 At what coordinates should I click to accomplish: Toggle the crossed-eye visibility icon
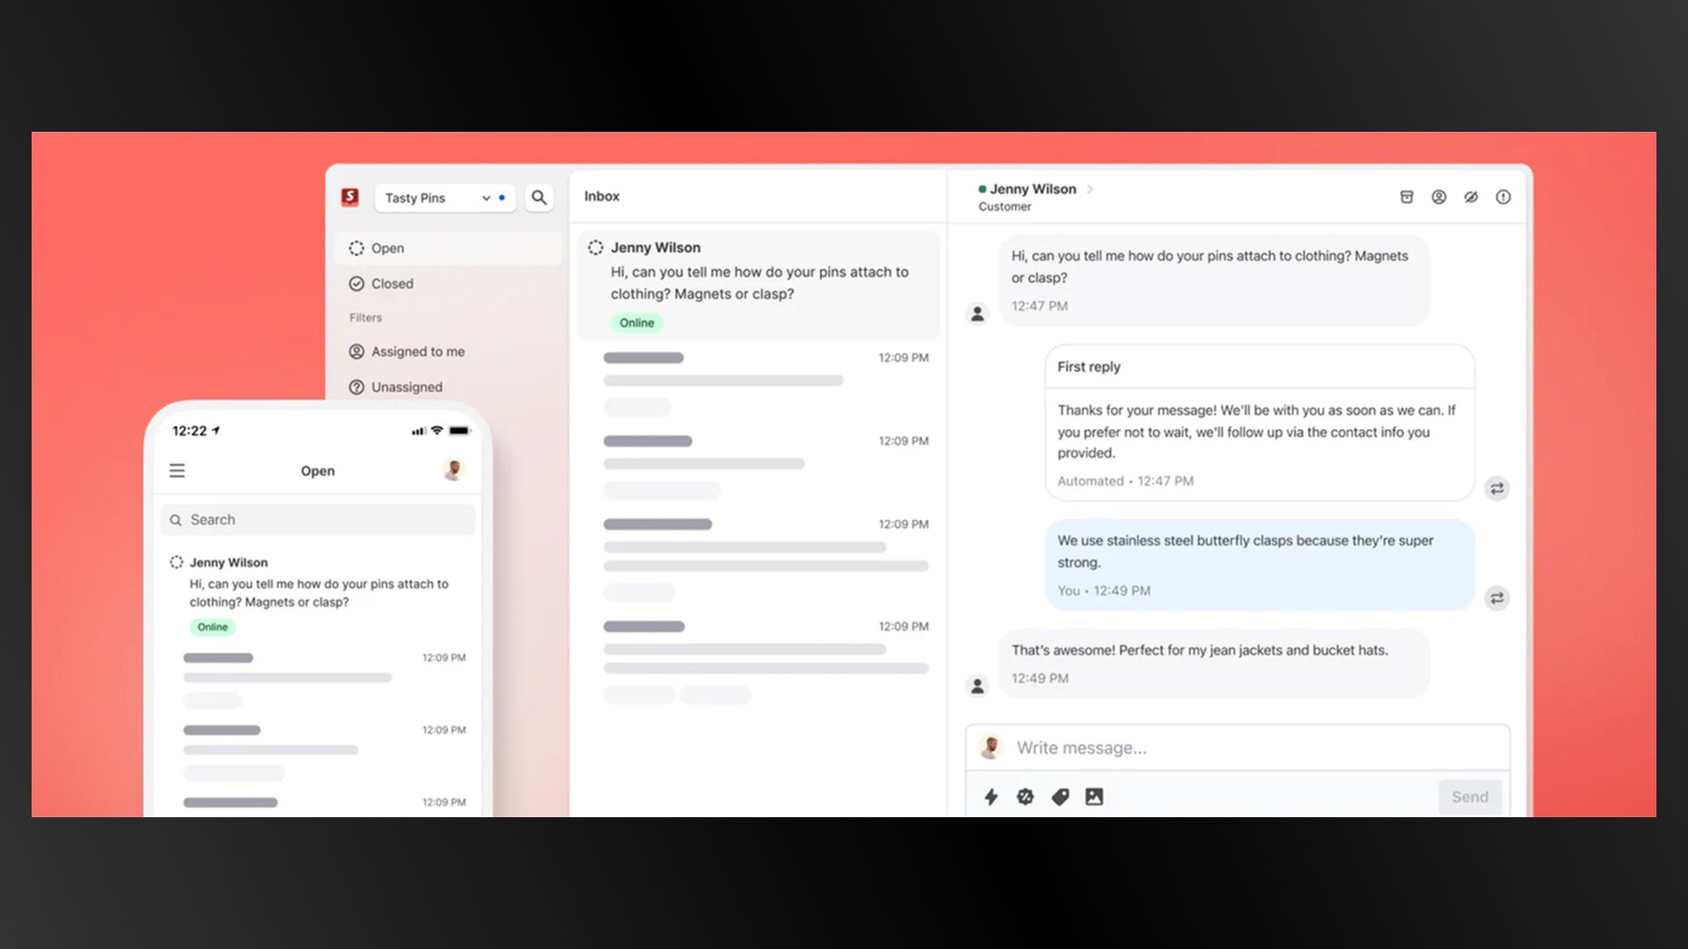1471,197
